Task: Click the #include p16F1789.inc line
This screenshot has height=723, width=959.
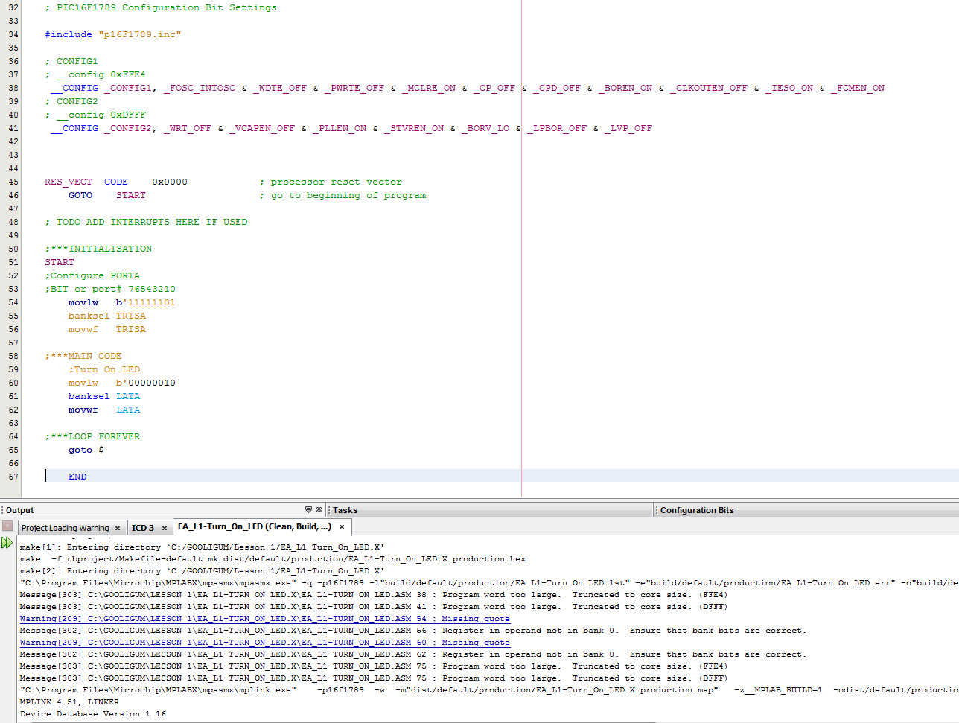Action: coord(112,34)
